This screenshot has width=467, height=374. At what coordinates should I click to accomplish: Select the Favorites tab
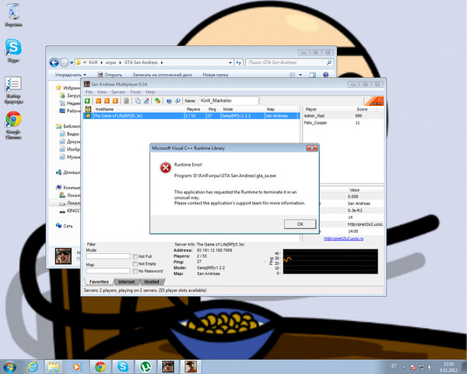click(x=99, y=281)
